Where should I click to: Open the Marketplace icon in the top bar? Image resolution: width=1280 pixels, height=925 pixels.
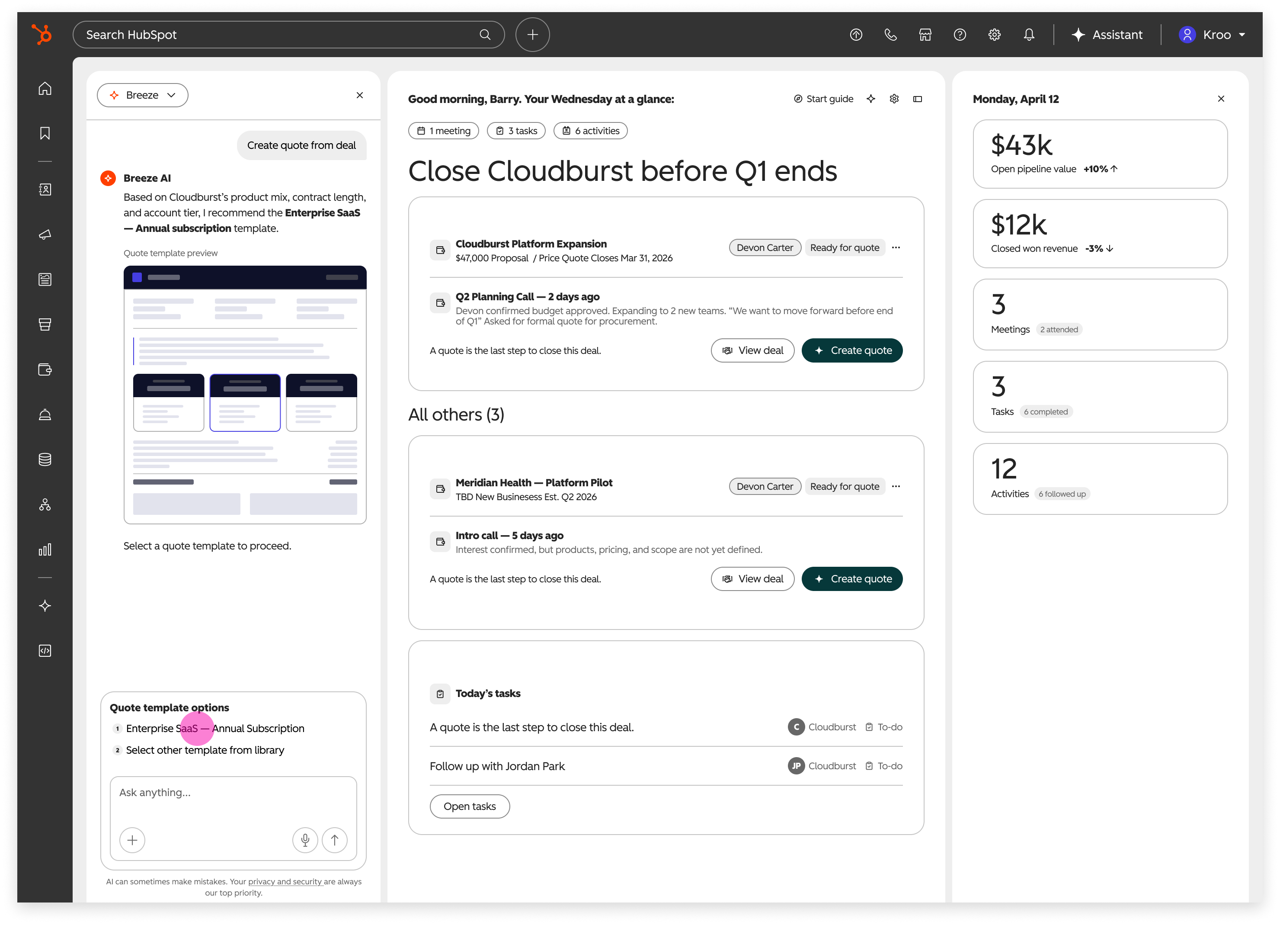925,35
